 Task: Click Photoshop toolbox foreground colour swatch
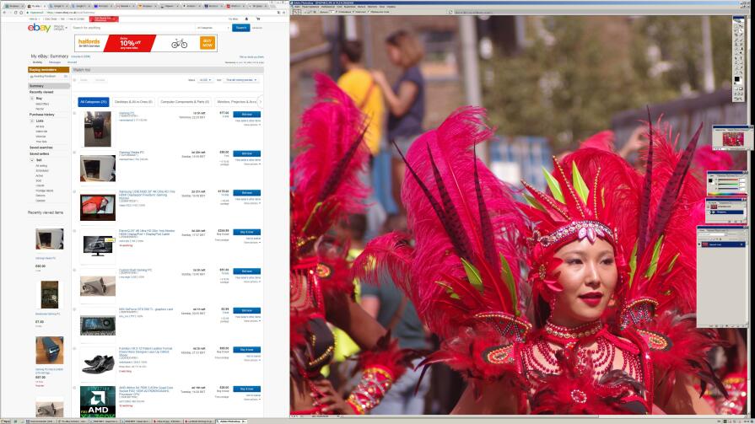click(736, 78)
